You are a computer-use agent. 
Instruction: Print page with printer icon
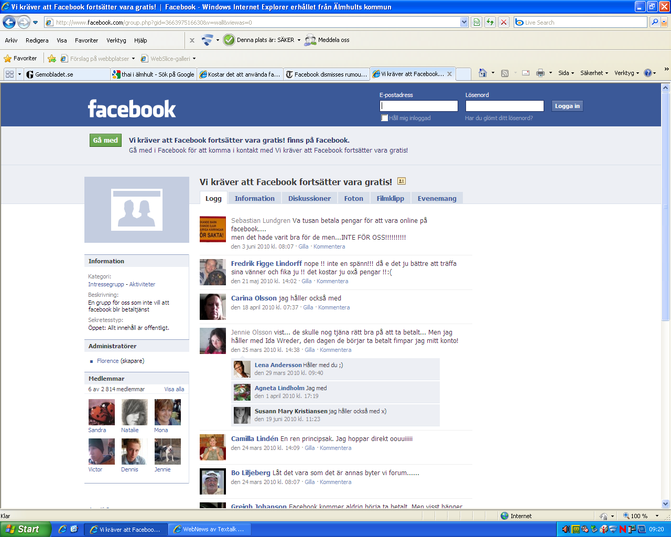[x=540, y=73]
